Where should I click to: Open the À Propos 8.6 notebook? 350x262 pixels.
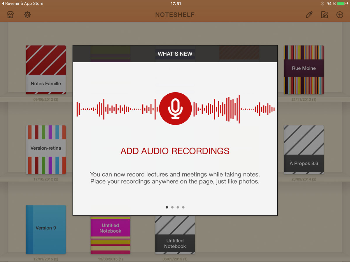point(304,150)
